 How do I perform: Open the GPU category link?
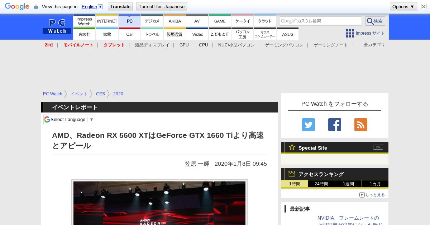pos(184,45)
